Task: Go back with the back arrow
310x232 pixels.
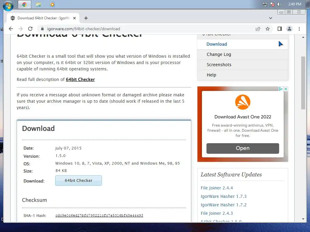Action: click(11, 29)
